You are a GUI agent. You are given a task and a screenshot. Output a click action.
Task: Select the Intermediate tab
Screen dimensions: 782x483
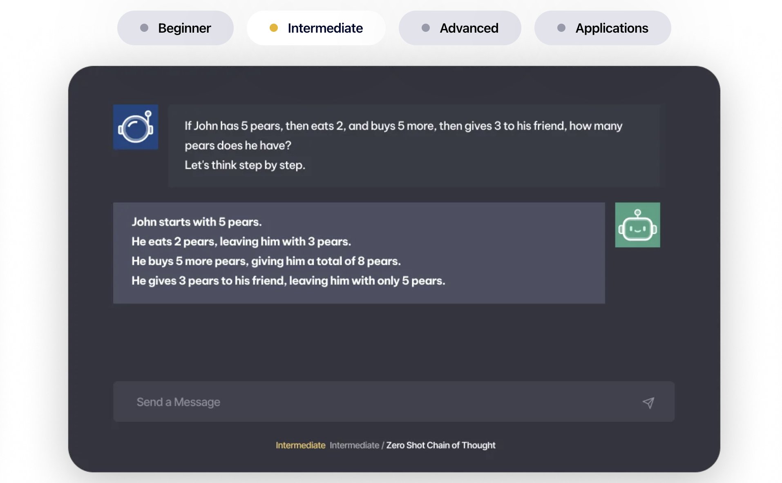316,28
